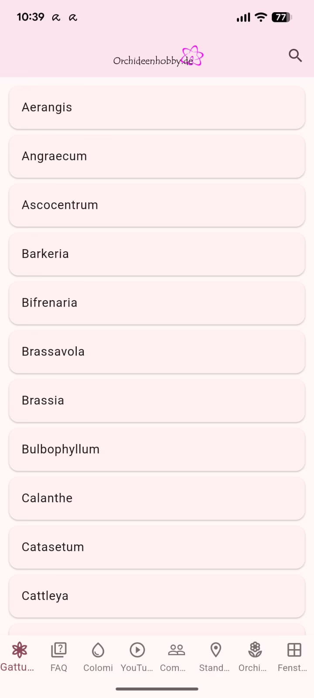Open the Ascocentrum list item
The height and width of the screenshot is (698, 314).
coord(157,205)
